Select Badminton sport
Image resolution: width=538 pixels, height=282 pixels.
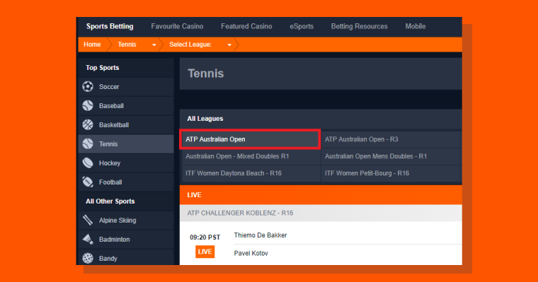pos(126,239)
